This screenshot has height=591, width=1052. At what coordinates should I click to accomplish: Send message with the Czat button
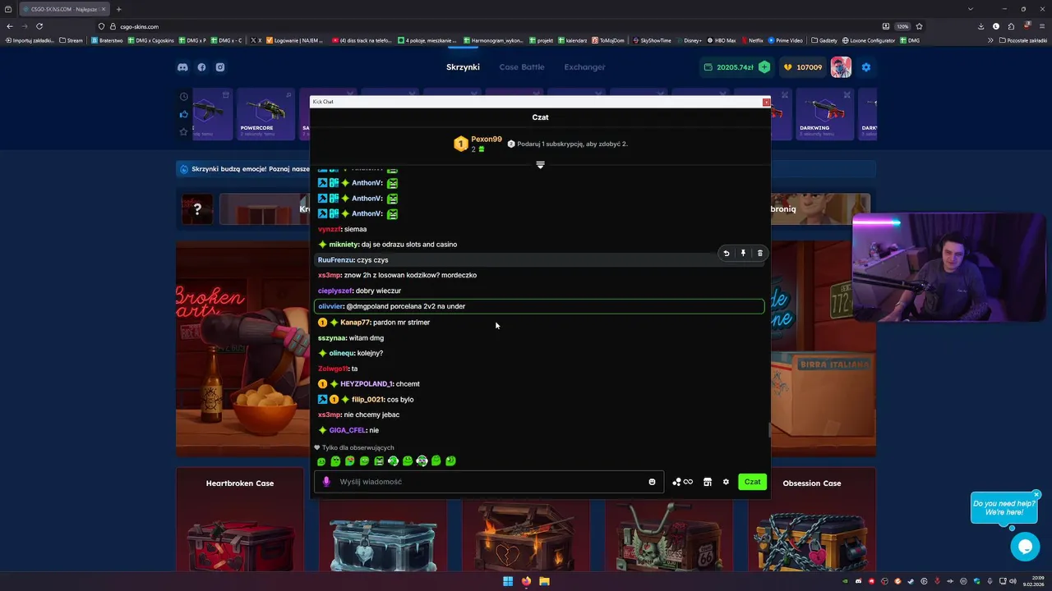pyautogui.click(x=753, y=482)
